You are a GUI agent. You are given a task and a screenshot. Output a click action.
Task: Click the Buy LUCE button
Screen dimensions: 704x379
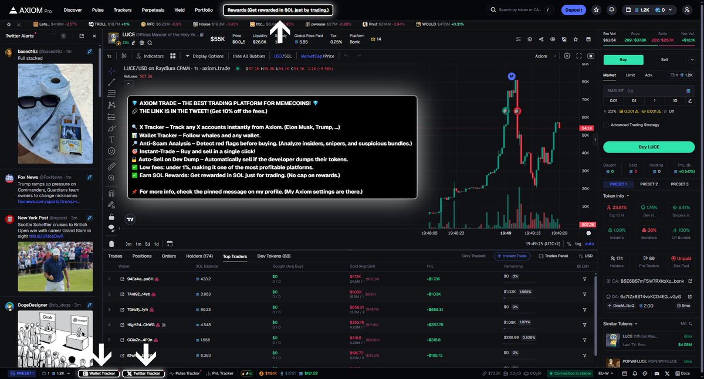coord(649,146)
